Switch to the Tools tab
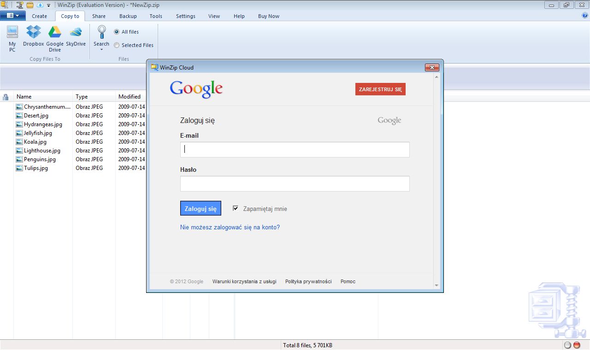 click(x=156, y=16)
